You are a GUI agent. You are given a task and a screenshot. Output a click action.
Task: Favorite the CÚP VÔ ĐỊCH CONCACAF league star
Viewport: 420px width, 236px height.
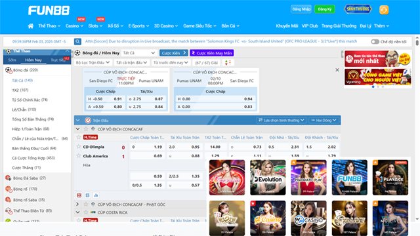(x=86, y=129)
